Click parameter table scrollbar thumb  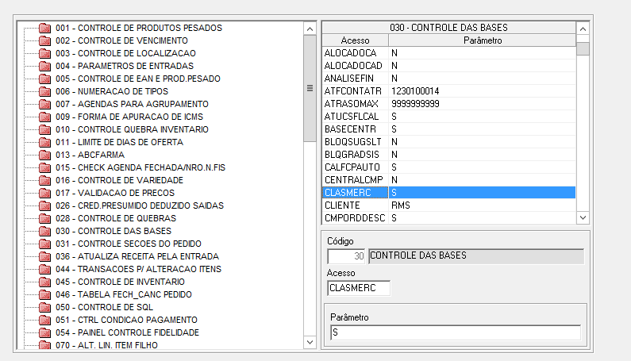[583, 48]
